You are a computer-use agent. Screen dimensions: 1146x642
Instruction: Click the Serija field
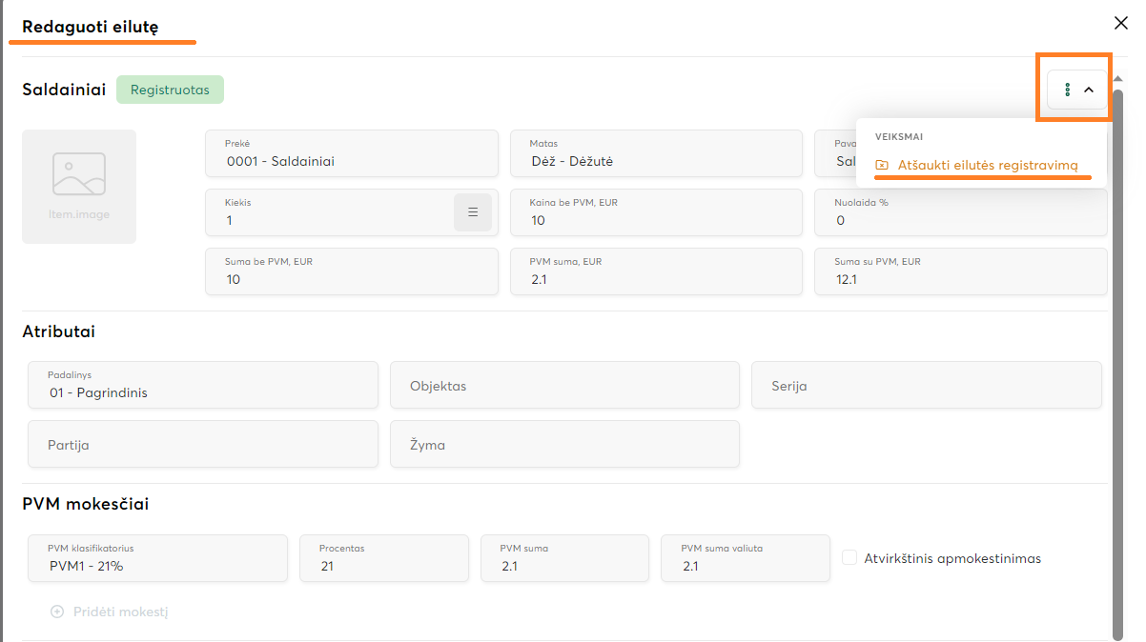(x=926, y=386)
